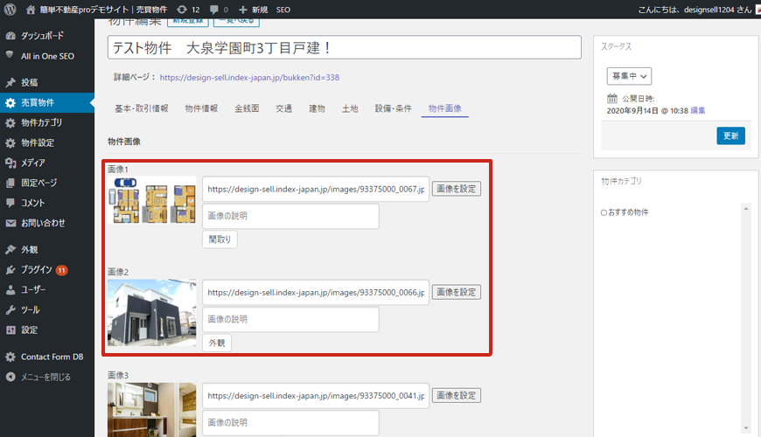Open the Dashboard (ダッシュボード) sidebar icon
761x437 pixels.
[x=10, y=37]
